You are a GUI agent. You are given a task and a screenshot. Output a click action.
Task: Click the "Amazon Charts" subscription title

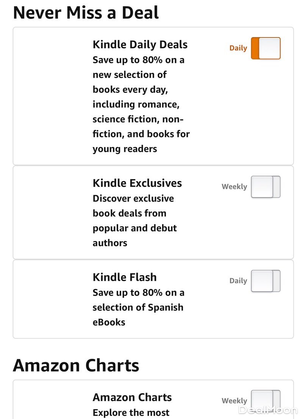coord(132,397)
